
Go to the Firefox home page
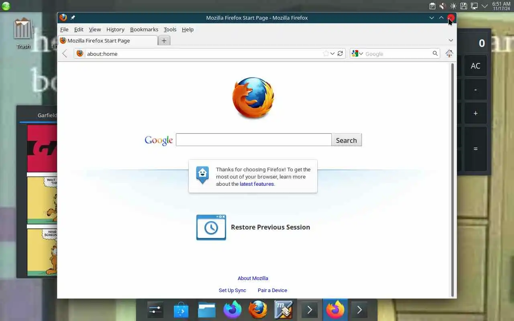point(449,53)
